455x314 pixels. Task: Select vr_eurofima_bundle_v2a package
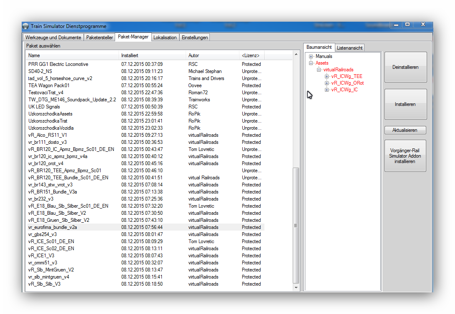145,227
